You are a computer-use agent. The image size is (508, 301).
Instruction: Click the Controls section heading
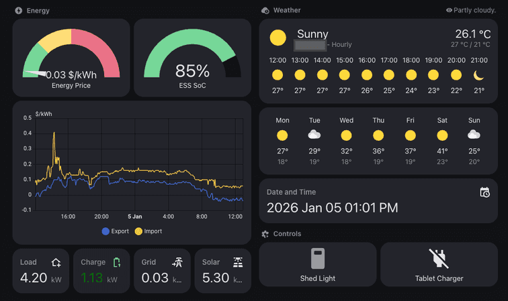coord(287,234)
